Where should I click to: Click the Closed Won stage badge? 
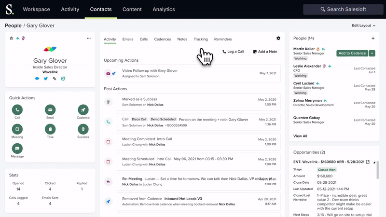tap(327, 170)
